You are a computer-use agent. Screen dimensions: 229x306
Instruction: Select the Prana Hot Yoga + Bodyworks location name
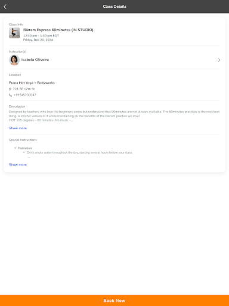[x=32, y=82]
